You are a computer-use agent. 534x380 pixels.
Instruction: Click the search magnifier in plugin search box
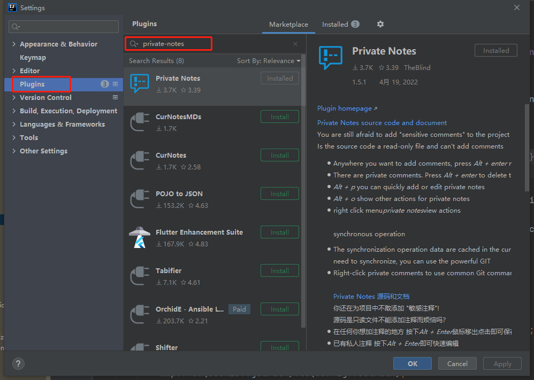[x=134, y=44]
